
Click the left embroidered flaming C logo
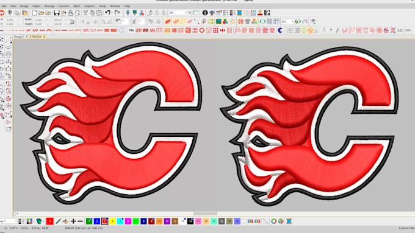[x=111, y=123]
